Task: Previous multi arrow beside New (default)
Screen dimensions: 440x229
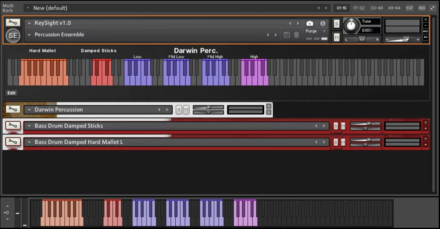Action: coord(318,8)
